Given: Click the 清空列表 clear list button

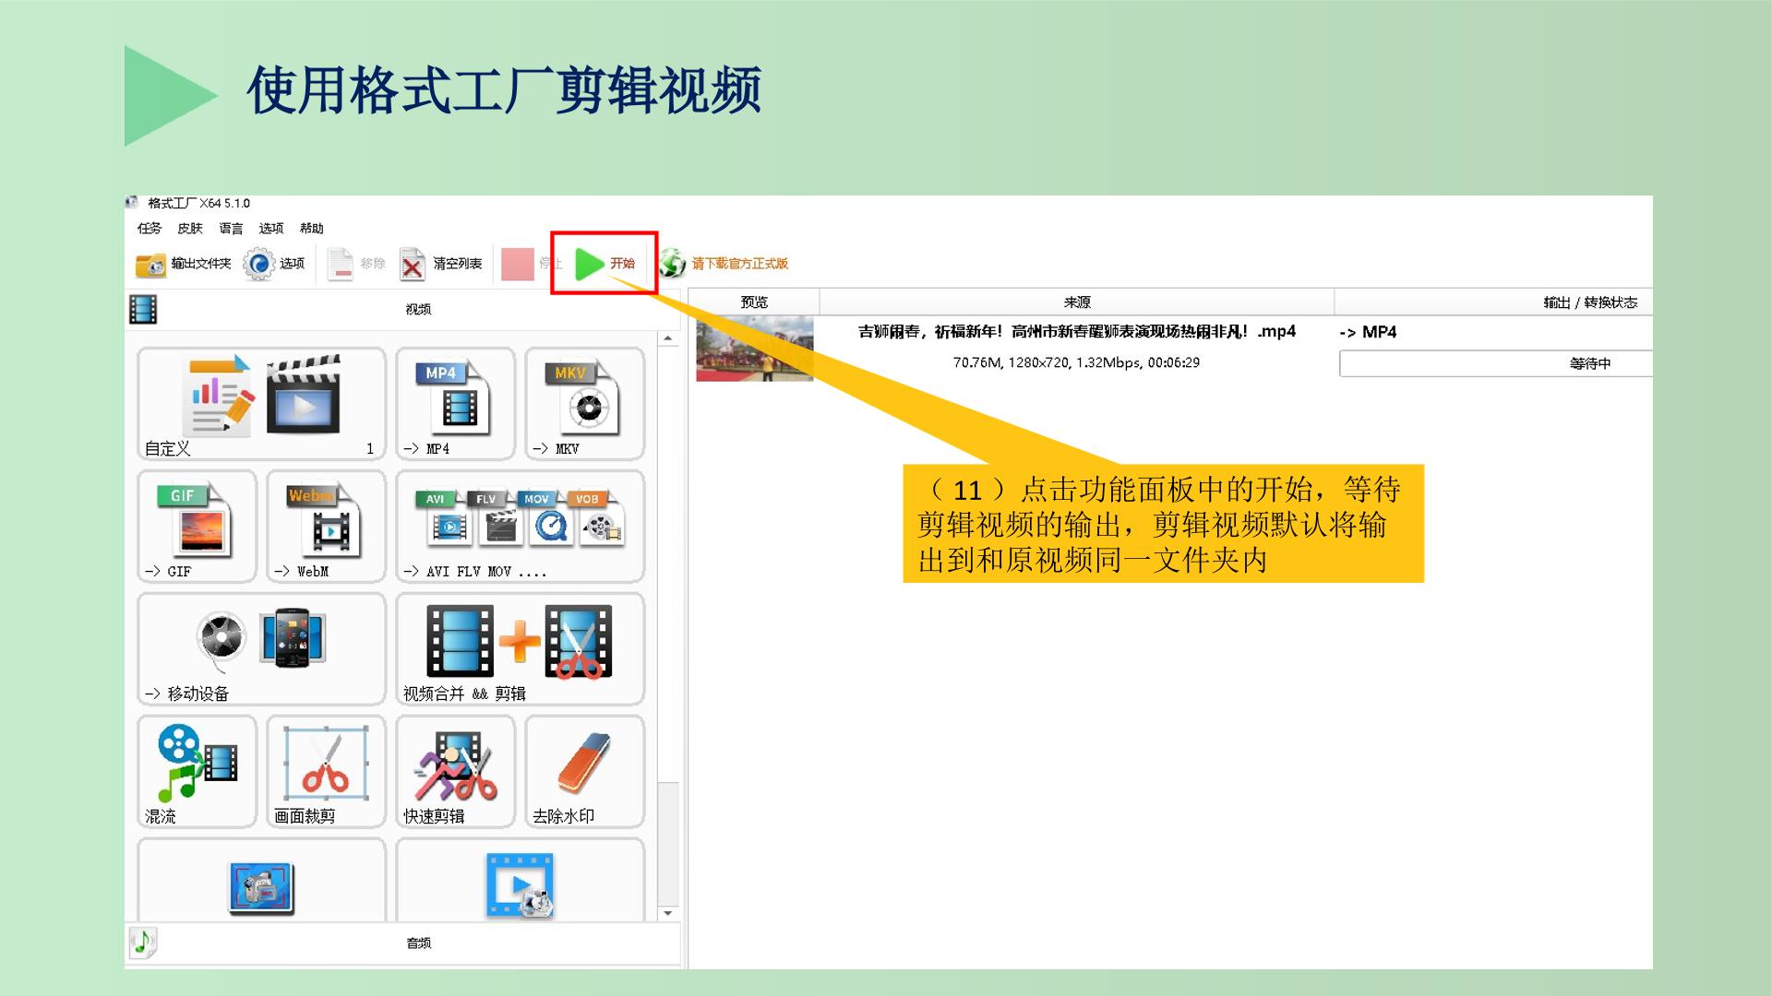Looking at the screenshot, I should click(x=441, y=264).
